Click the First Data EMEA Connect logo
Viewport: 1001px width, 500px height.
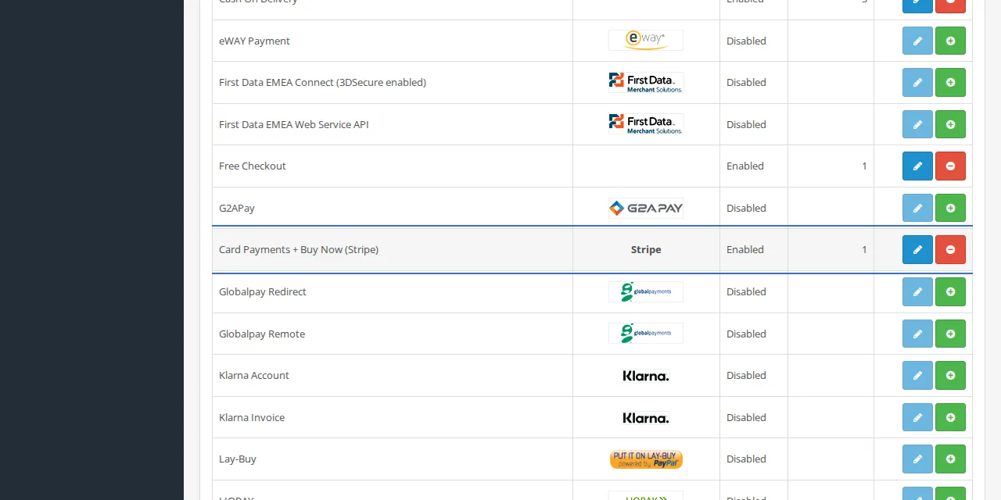tap(646, 83)
